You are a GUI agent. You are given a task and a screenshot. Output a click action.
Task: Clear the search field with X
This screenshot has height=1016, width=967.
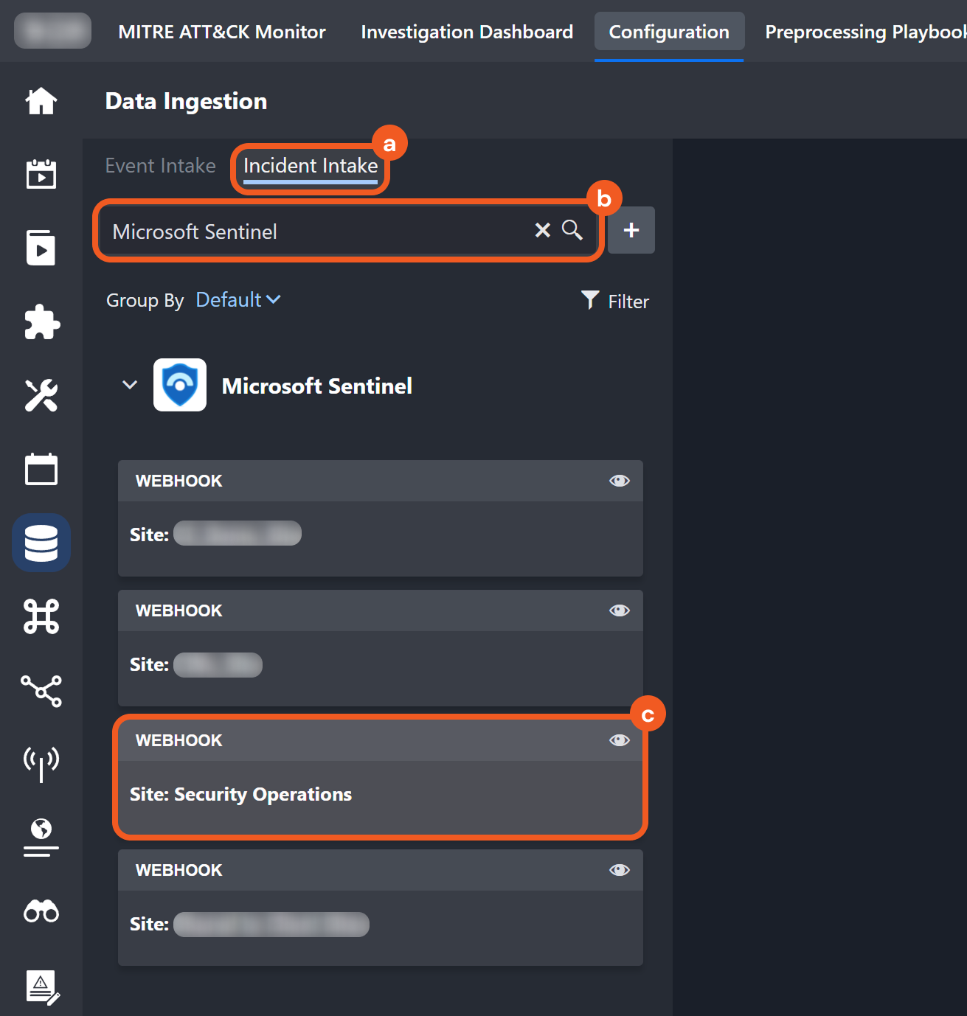(543, 230)
